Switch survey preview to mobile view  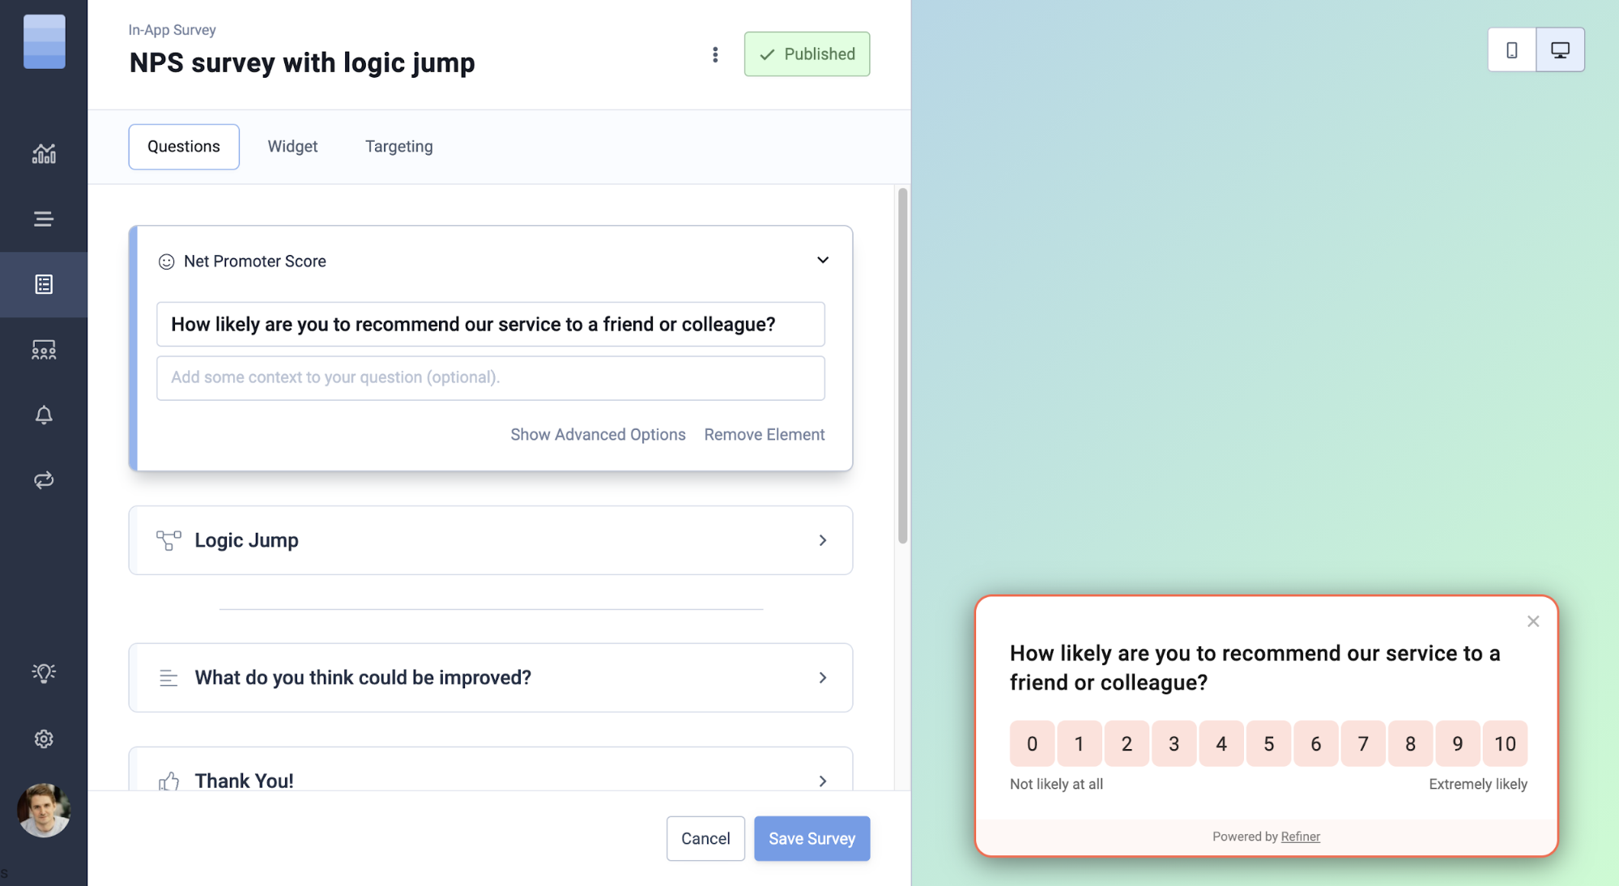[1512, 49]
